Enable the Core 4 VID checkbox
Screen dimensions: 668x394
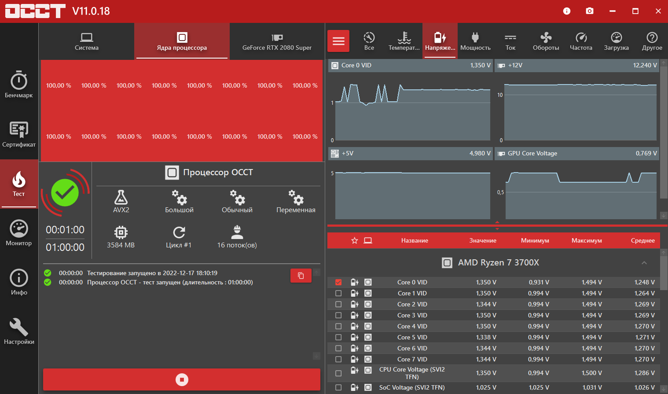338,326
